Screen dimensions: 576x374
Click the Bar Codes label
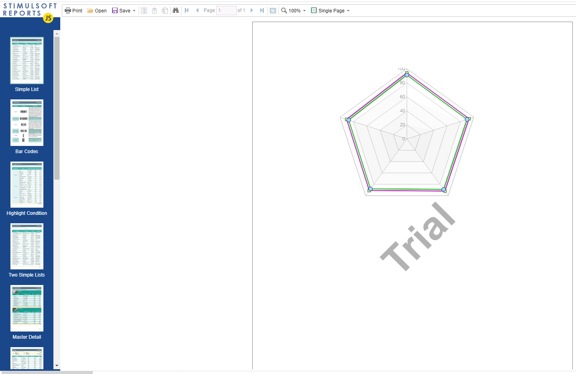click(x=27, y=152)
